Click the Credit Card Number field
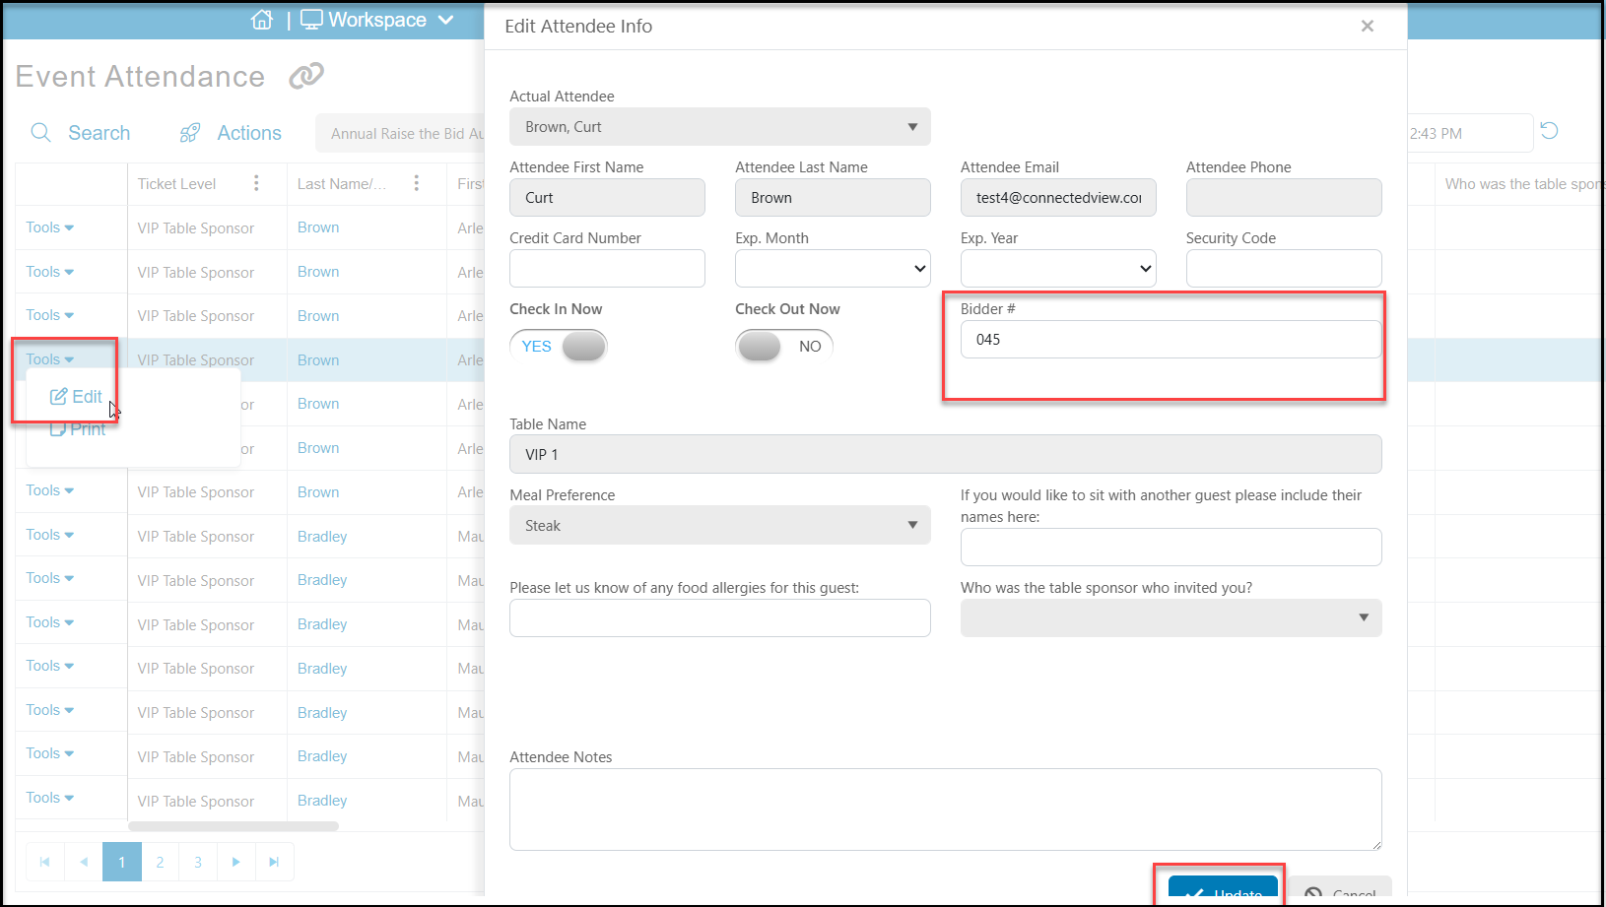The height and width of the screenshot is (907, 1606). point(607,269)
